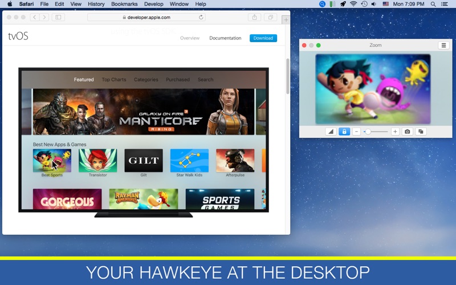Open Spotlight search icon
Image resolution: width=456 pixels, height=285 pixels.
click(x=433, y=4)
